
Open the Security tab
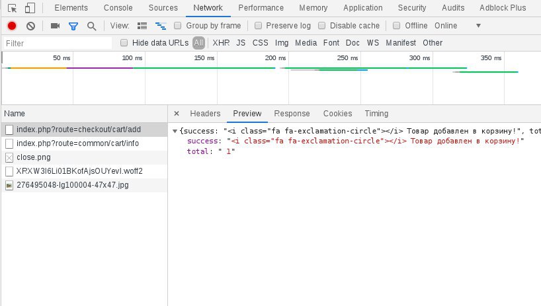(x=412, y=7)
